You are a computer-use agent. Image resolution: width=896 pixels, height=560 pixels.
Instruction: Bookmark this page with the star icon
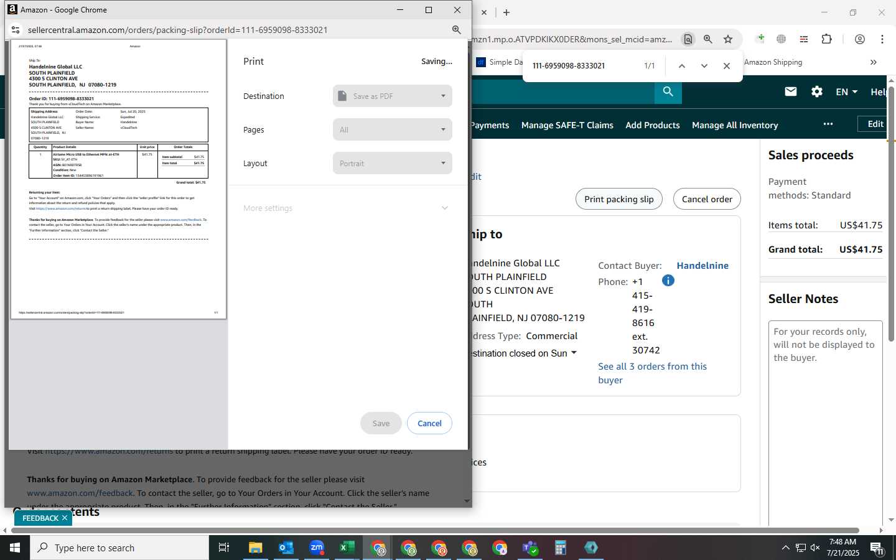[728, 39]
